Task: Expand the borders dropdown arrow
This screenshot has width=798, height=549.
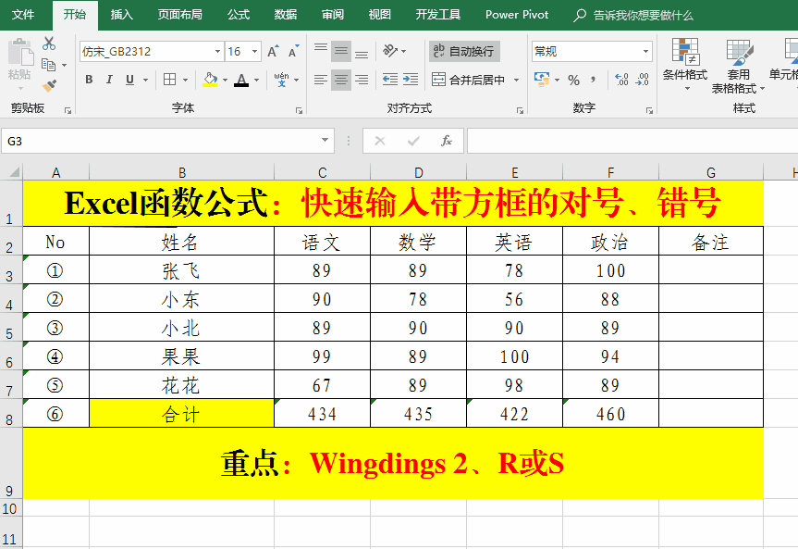Action: [185, 80]
